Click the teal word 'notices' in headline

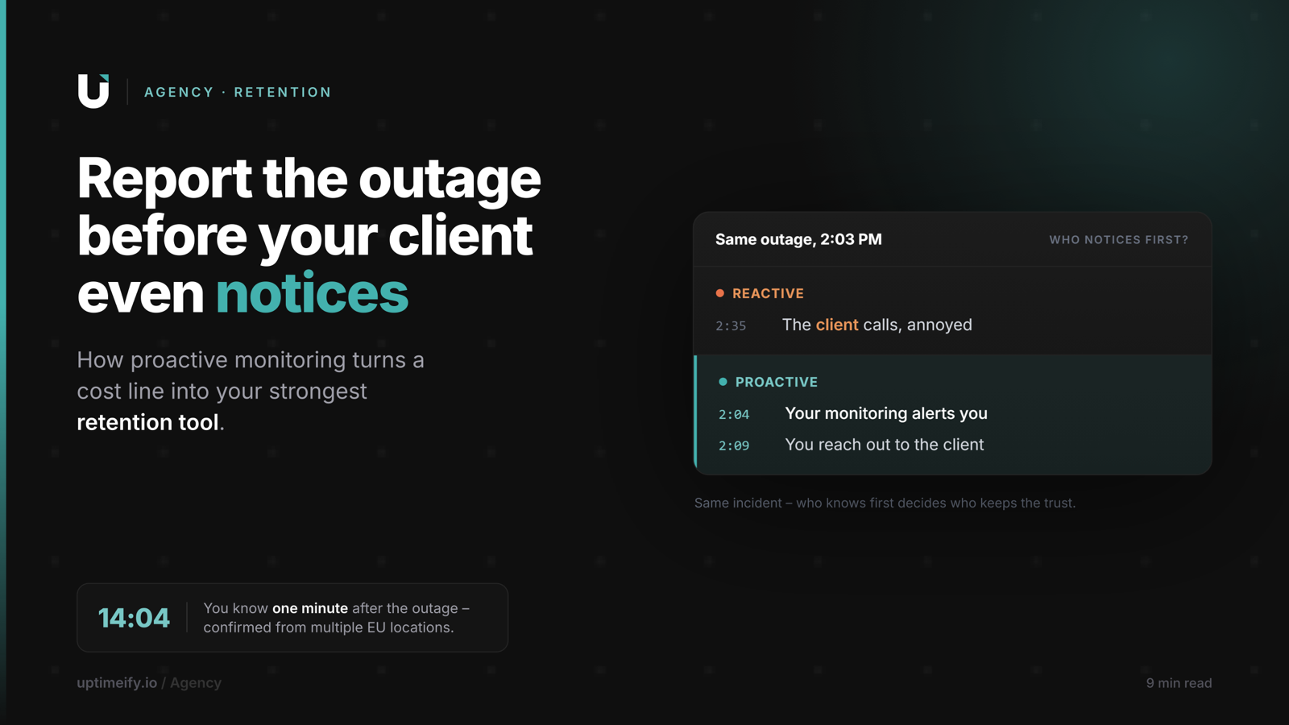(312, 293)
